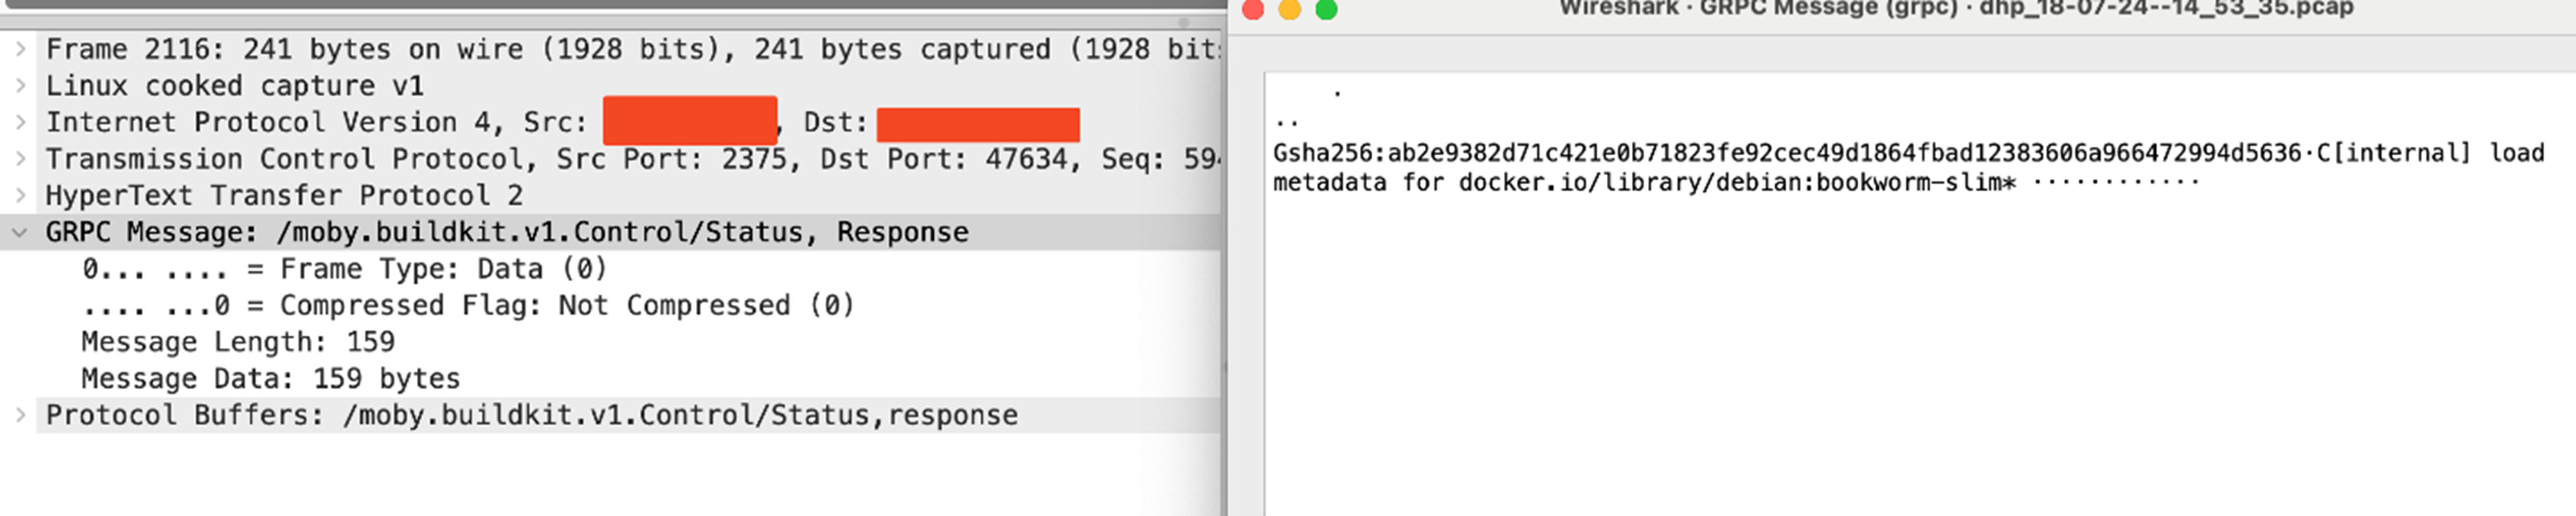
Task: Select the Message Length: 159 row
Action: pyautogui.click(x=238, y=342)
